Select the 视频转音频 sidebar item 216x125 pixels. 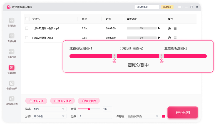pyautogui.click(x=12, y=85)
